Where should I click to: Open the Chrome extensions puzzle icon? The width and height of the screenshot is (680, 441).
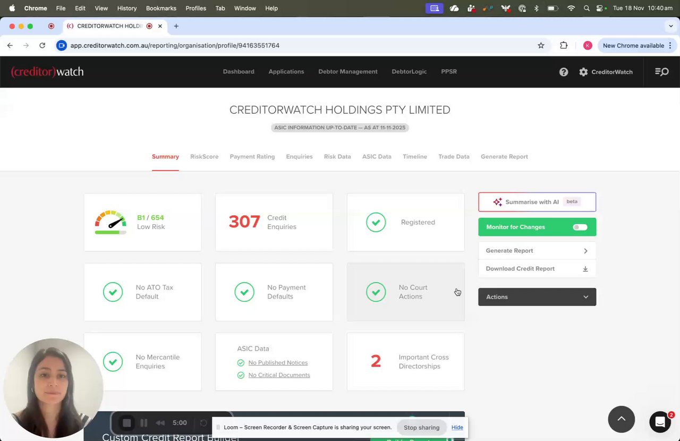[564, 46]
